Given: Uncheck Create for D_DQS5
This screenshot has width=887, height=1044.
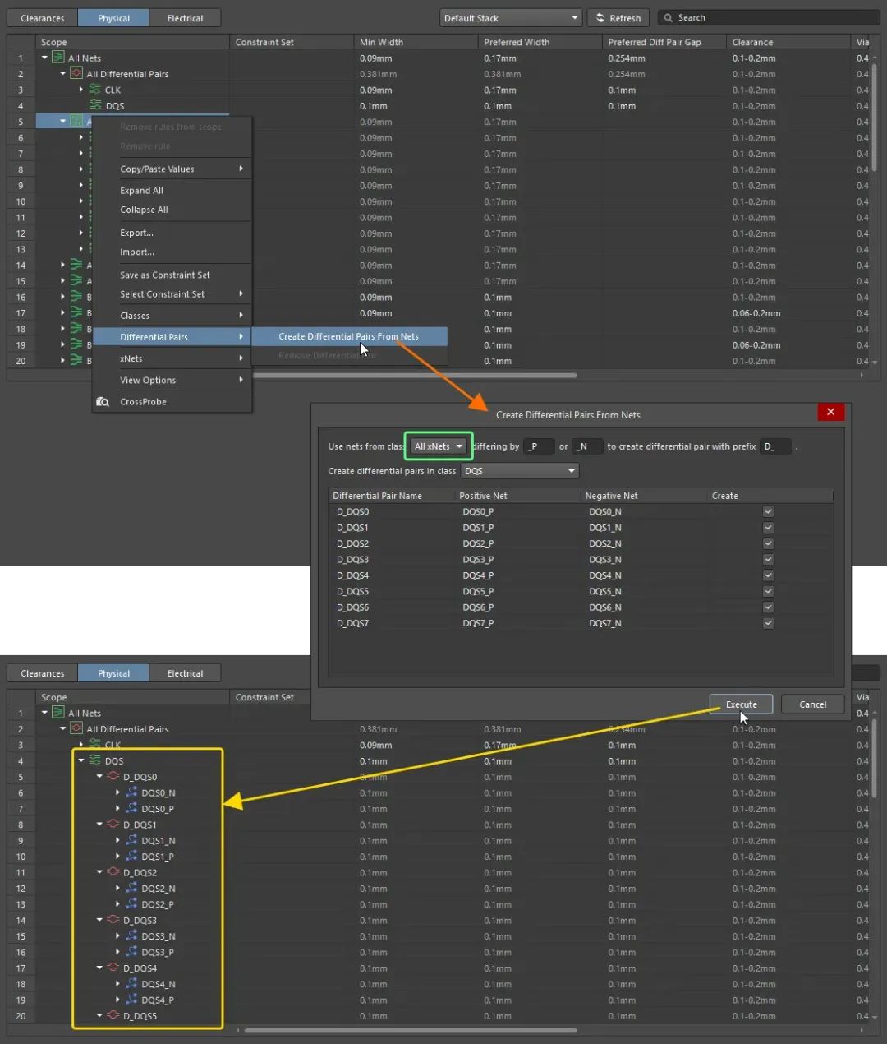Looking at the screenshot, I should 768,591.
